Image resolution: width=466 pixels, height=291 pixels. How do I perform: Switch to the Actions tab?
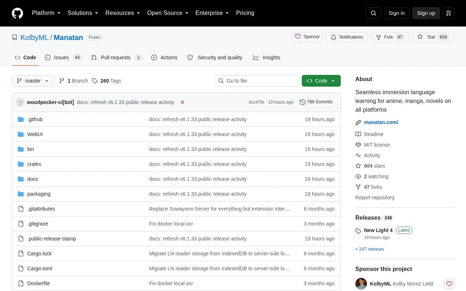tap(164, 57)
